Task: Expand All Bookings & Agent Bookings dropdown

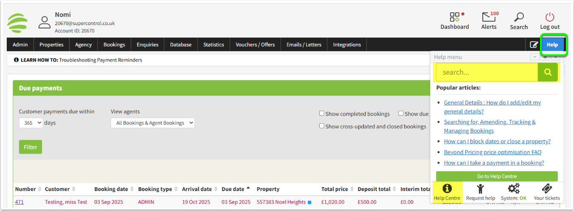Action: coord(152,123)
